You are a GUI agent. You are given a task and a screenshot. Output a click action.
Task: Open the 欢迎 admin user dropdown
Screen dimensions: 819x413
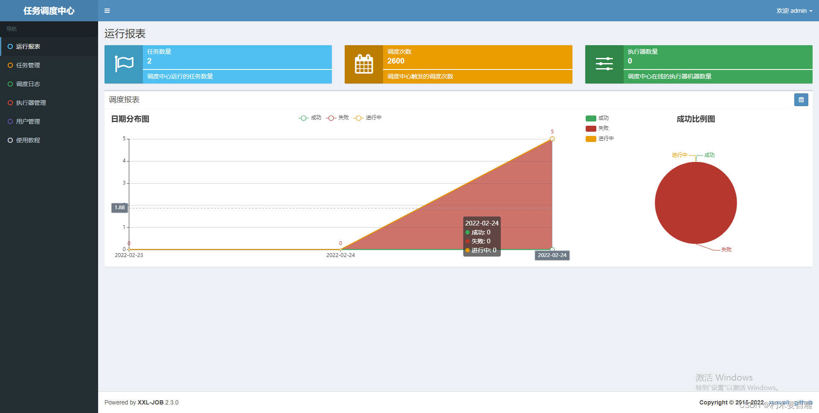click(x=794, y=11)
